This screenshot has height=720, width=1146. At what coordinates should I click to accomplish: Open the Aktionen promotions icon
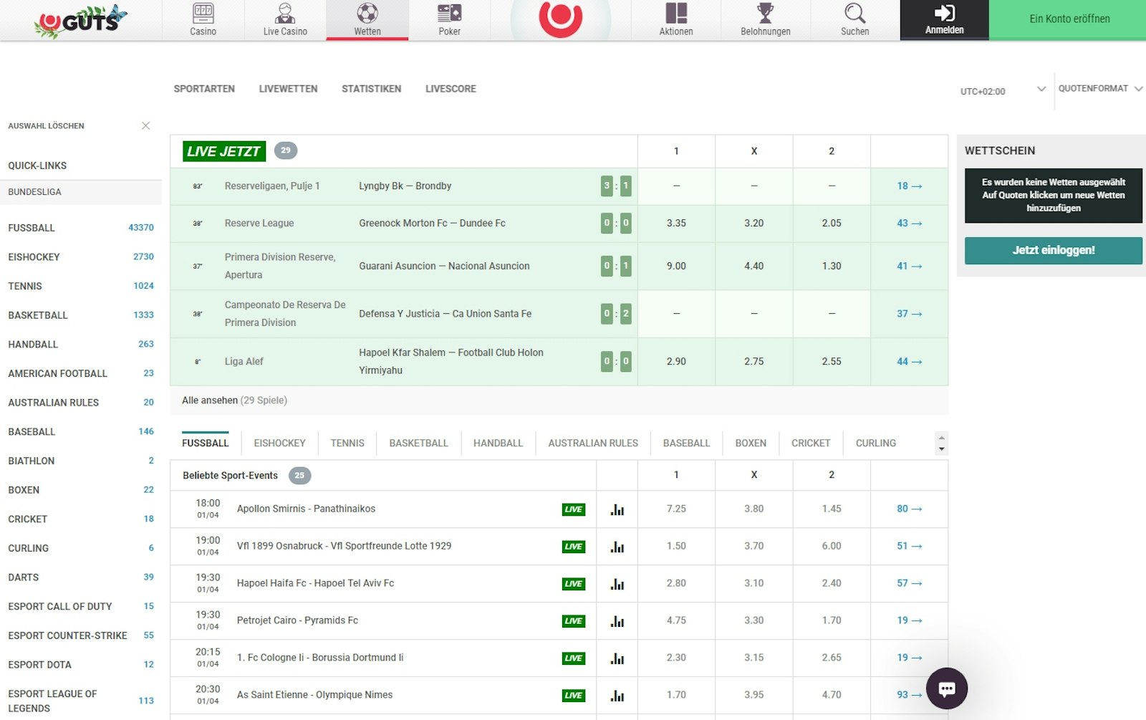pyautogui.click(x=675, y=14)
